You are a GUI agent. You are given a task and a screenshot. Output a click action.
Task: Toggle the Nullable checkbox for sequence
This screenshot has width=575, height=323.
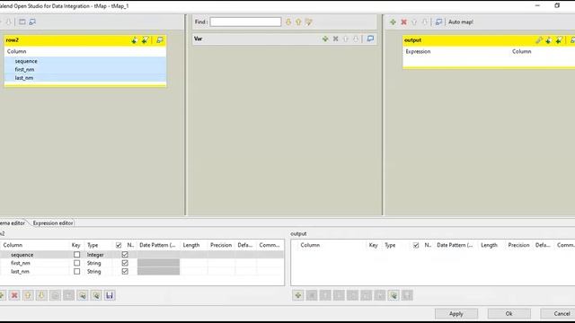tap(125, 255)
